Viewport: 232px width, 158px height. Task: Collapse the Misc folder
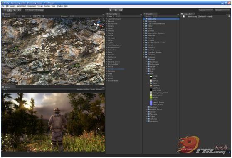146,74
